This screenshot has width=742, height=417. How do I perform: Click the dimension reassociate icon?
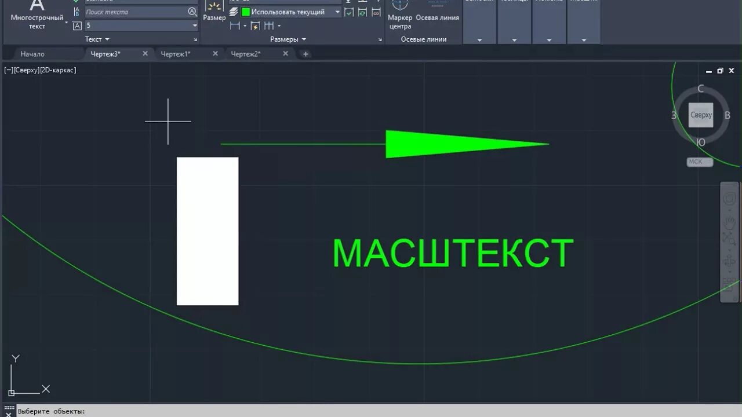[376, 12]
